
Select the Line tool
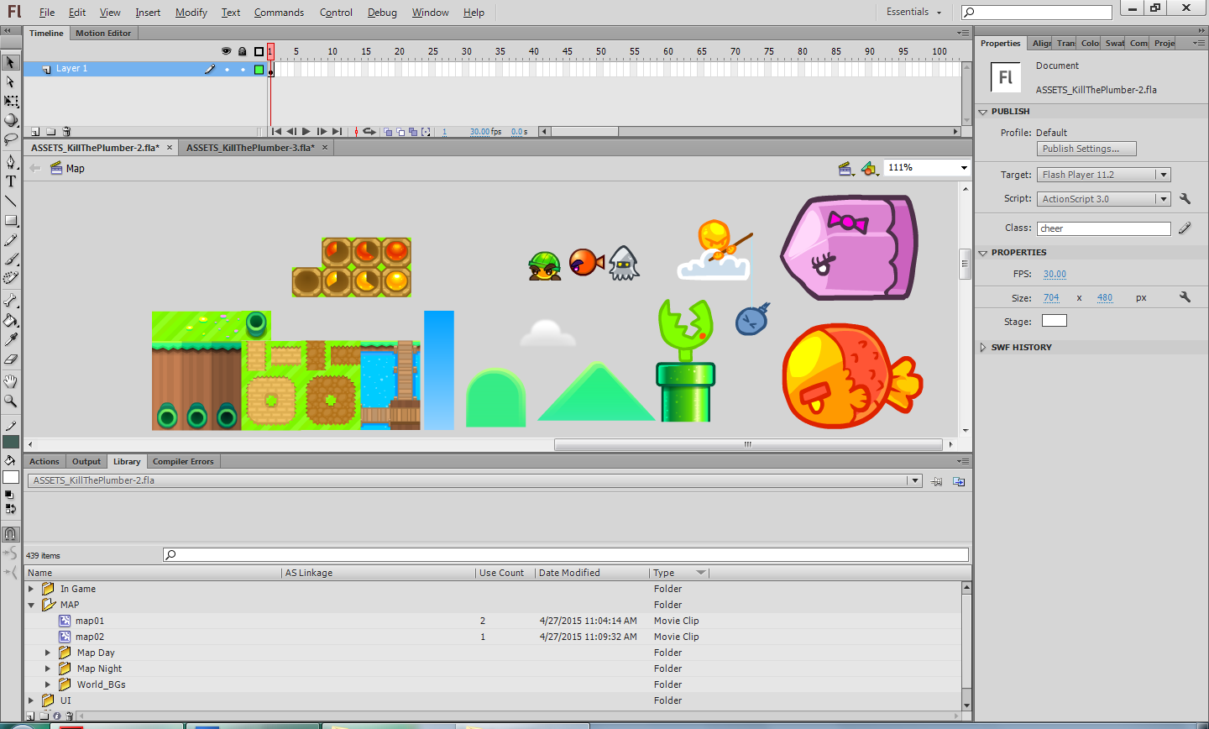[x=11, y=201]
